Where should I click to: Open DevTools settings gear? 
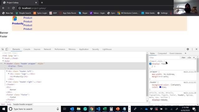point(188,49)
